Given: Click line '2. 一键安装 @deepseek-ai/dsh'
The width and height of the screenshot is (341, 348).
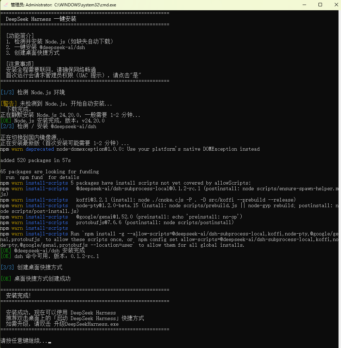Looking at the screenshot, I should [45, 47].
